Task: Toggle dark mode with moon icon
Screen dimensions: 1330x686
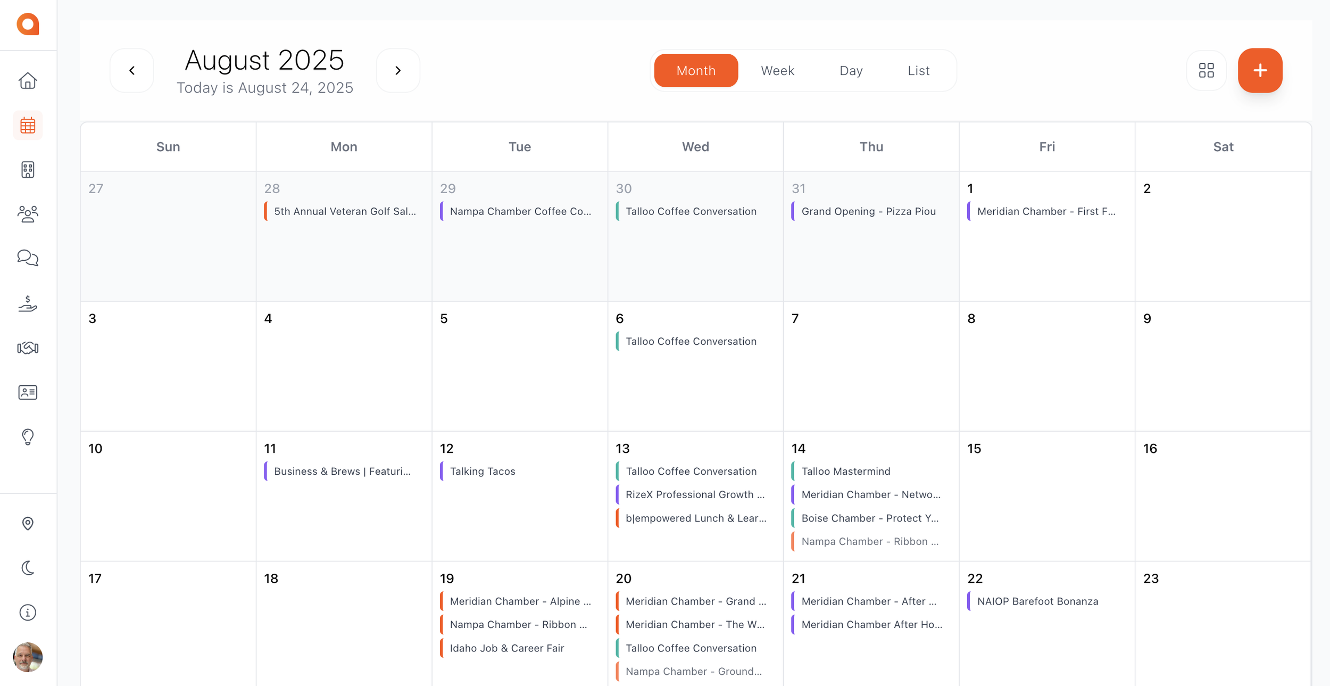Action: pos(28,568)
